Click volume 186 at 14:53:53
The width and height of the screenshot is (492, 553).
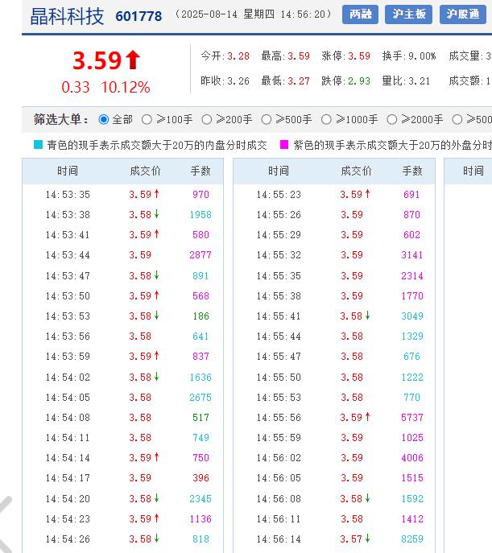click(x=201, y=316)
